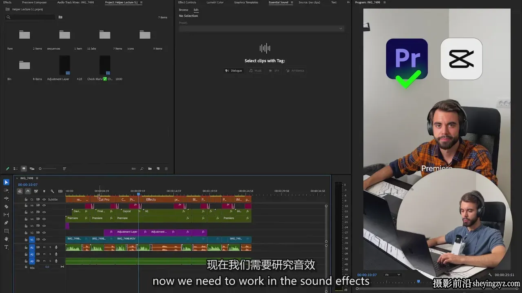
Task: Select the Ripple Edit tool
Action: 6,199
